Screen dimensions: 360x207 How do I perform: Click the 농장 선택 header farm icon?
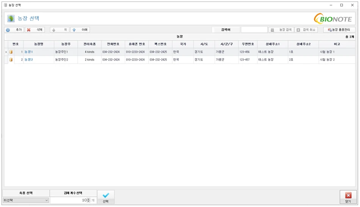pyautogui.click(x=11, y=19)
